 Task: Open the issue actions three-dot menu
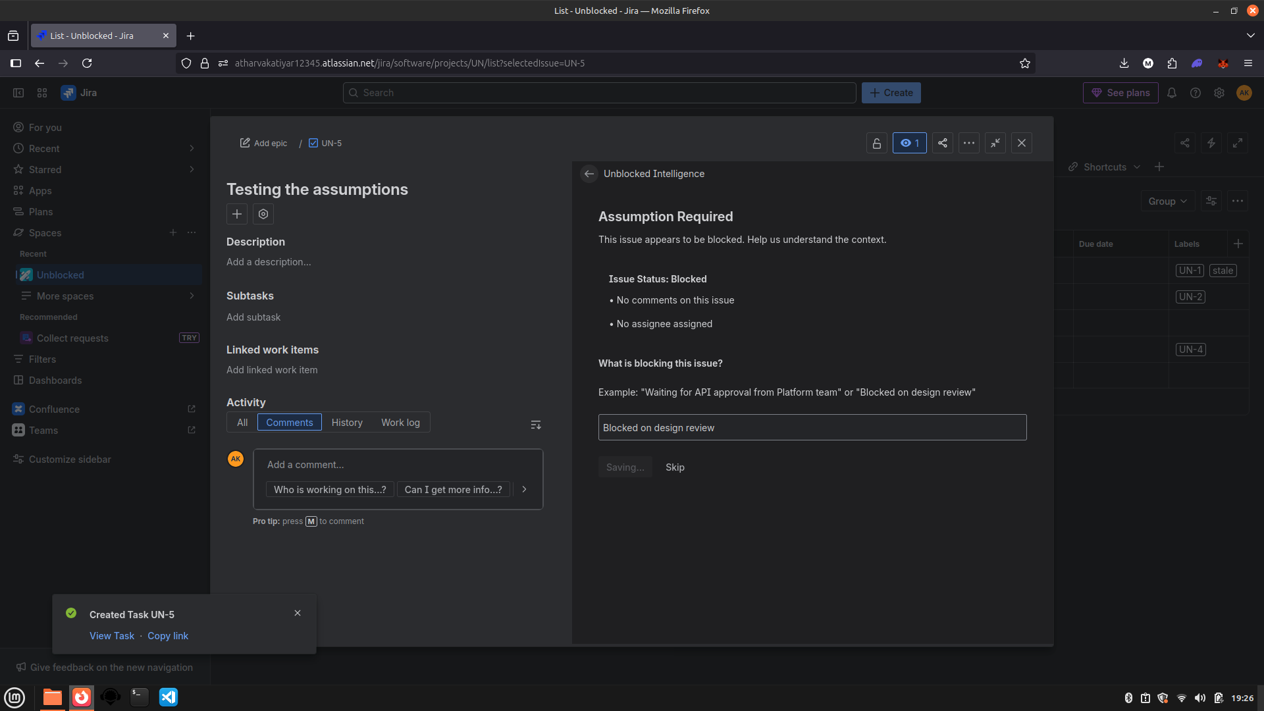click(968, 143)
